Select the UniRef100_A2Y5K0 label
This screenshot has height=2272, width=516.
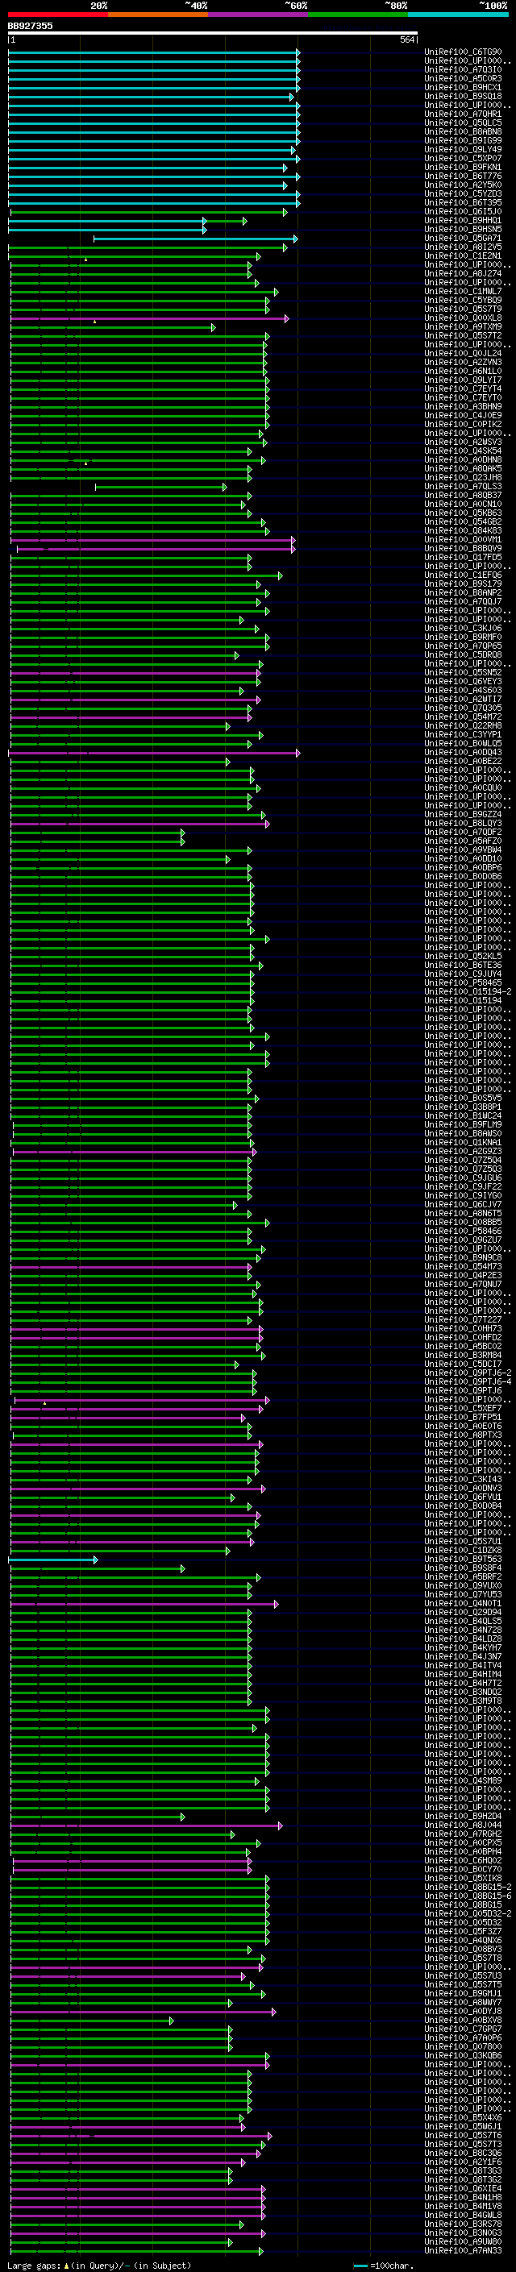pyautogui.click(x=463, y=185)
